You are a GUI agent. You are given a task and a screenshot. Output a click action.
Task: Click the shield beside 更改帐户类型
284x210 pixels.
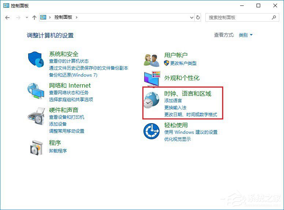(x=167, y=63)
